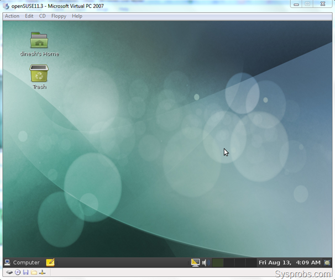Screen dimensions: 335x280
Task: Open the Floppy menu
Action: point(59,16)
